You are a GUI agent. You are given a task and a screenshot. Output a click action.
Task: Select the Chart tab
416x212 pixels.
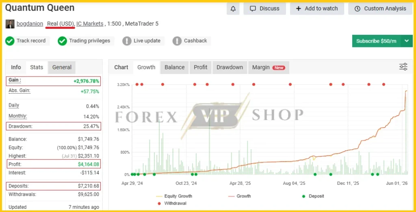click(x=121, y=67)
